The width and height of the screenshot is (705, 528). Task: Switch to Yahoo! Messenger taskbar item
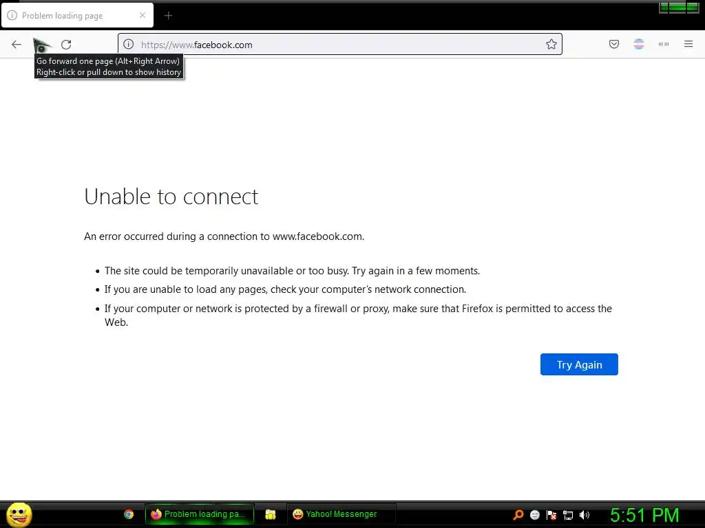coord(341,514)
